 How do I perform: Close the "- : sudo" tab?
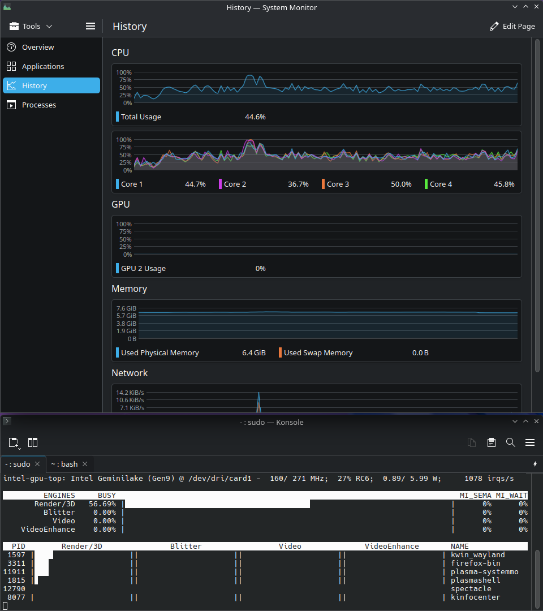pos(37,464)
